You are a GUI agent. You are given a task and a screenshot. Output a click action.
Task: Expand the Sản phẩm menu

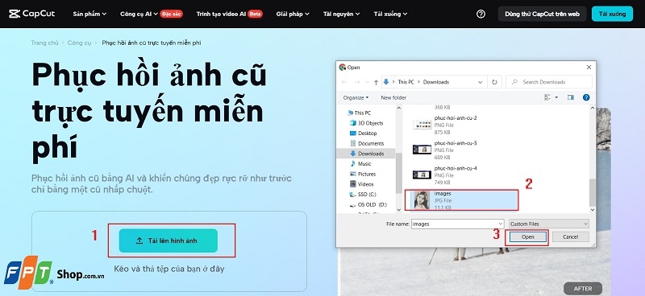click(89, 14)
